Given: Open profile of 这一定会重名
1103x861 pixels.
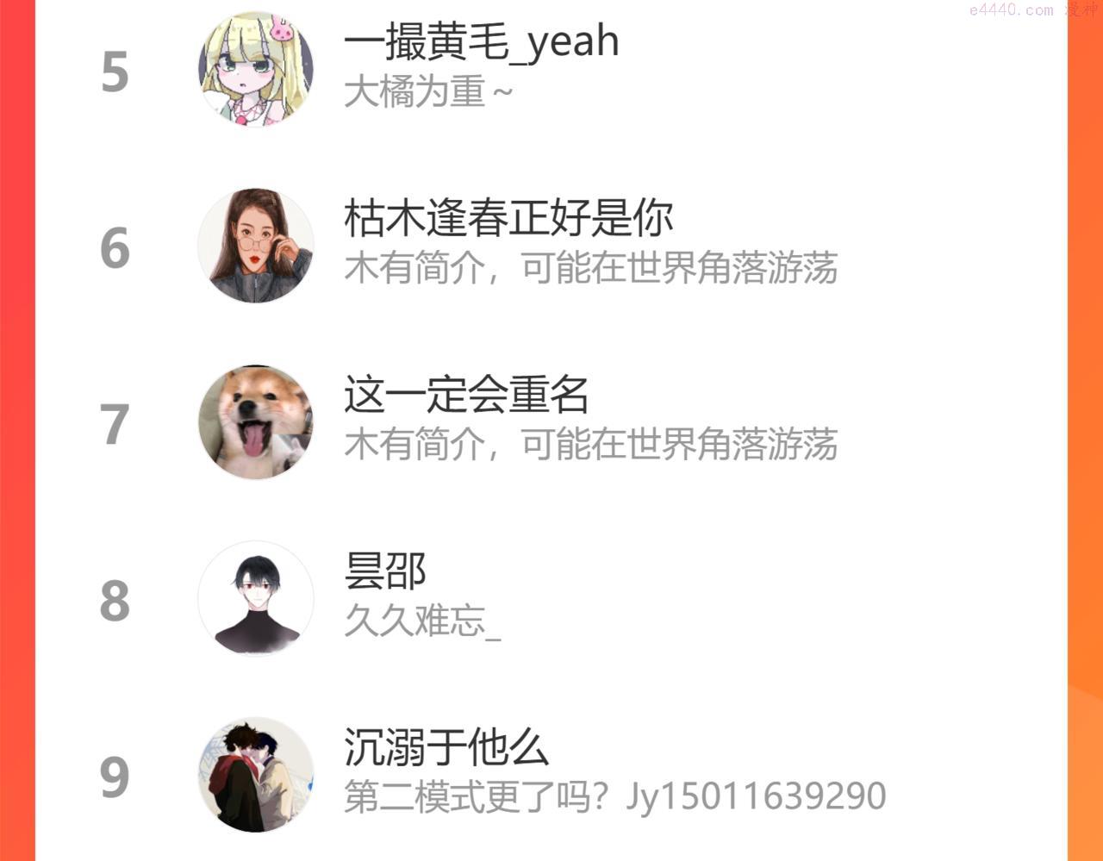Looking at the screenshot, I should pos(466,395).
